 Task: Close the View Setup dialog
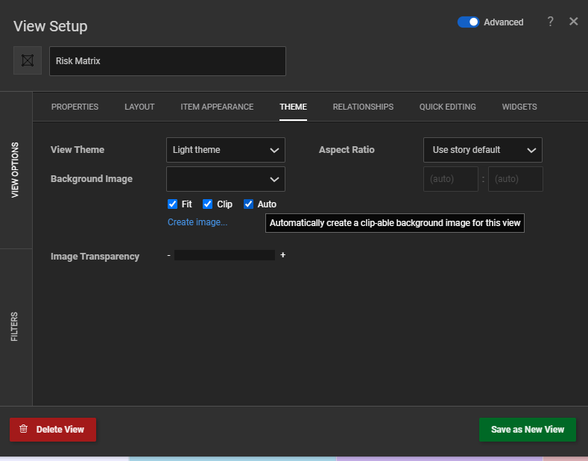point(573,22)
